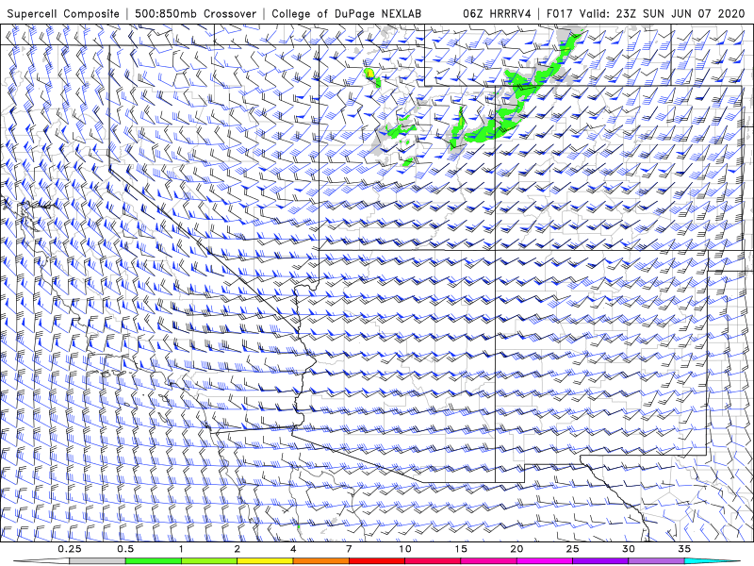Click the "10" legend value
The height and width of the screenshot is (566, 754).
tap(405, 549)
